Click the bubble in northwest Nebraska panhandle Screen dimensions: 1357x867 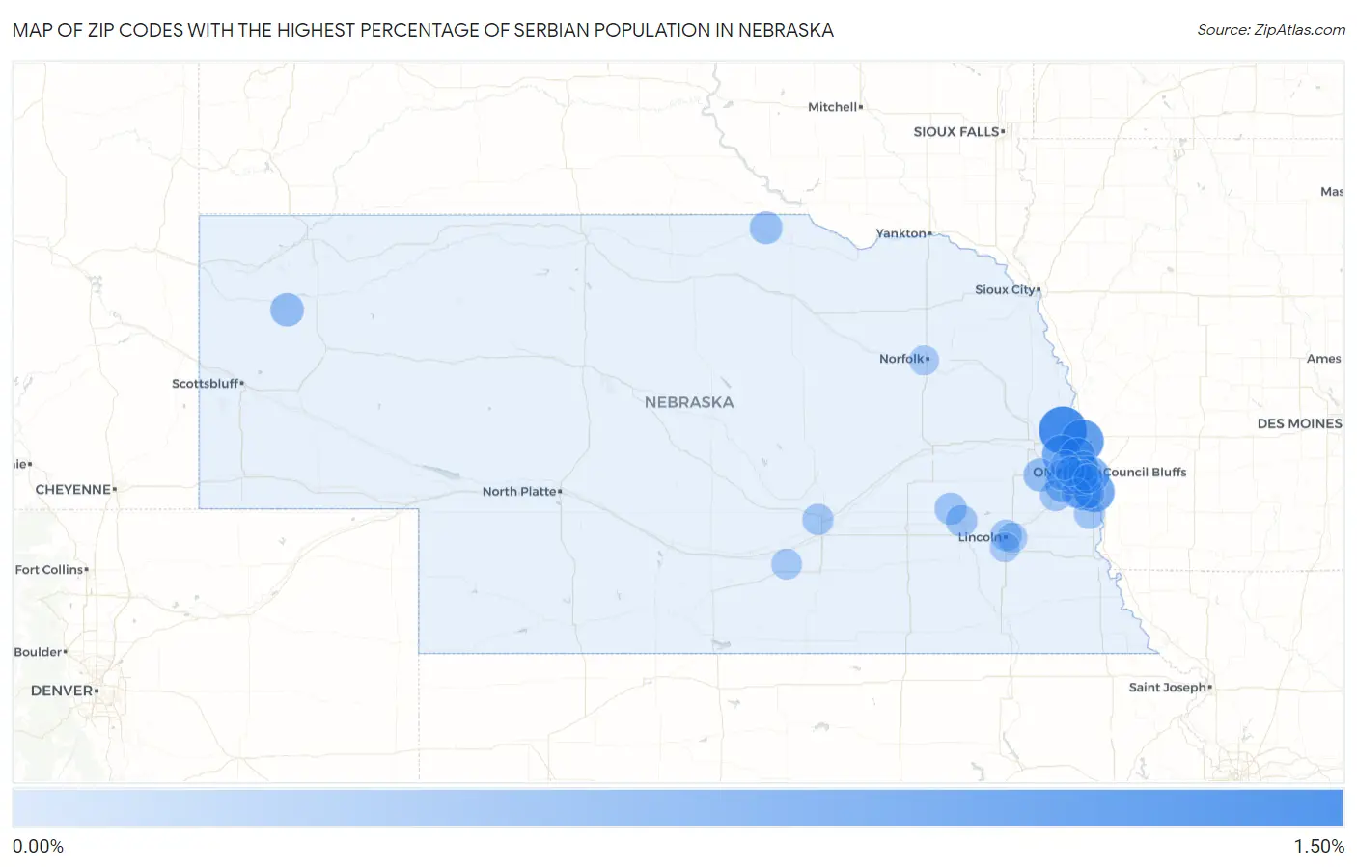287,310
